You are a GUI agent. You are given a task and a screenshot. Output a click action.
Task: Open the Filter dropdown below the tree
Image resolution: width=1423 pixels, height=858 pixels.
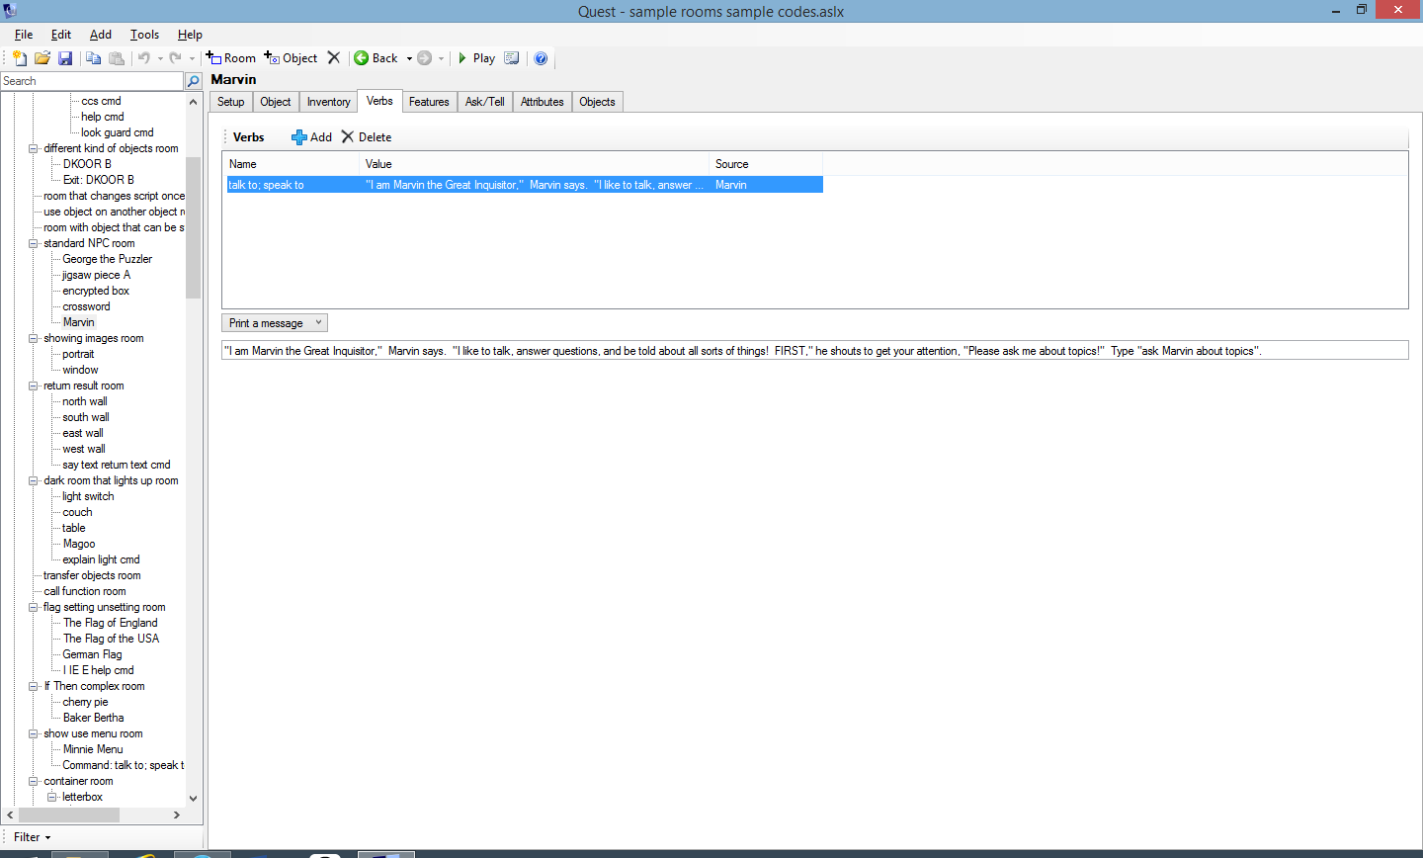coord(32,837)
